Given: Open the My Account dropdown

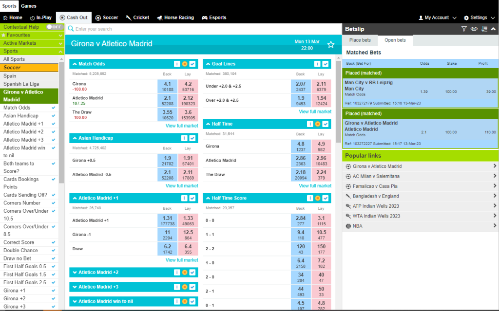Looking at the screenshot, I should (x=438, y=18).
